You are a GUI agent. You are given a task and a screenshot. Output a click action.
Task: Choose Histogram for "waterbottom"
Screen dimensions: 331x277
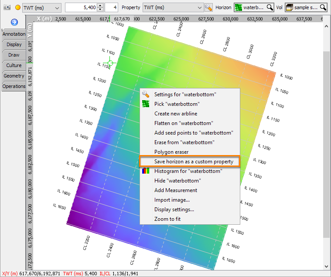tap(190, 171)
